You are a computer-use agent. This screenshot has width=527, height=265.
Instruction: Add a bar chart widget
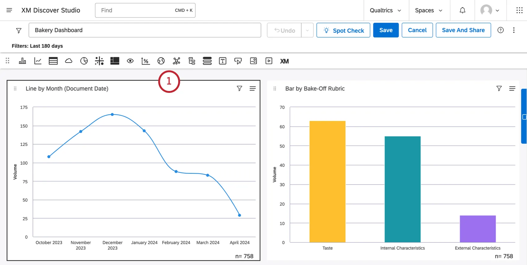pos(22,61)
